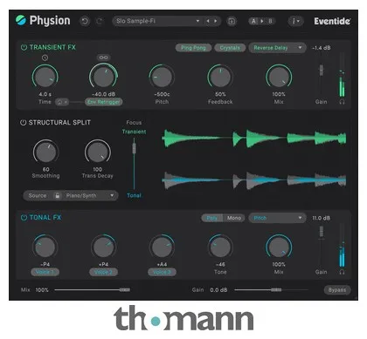Viewport: 367px width, 339px height.
Task: Select compare slot A
Action: 253,21
